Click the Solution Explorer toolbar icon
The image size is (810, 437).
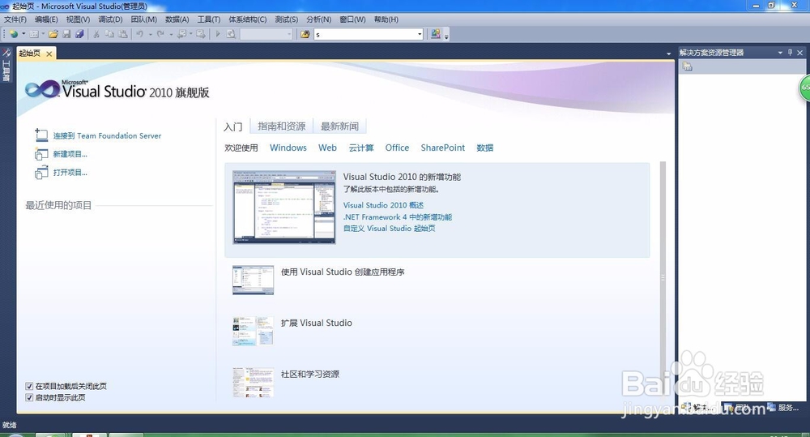point(687,66)
